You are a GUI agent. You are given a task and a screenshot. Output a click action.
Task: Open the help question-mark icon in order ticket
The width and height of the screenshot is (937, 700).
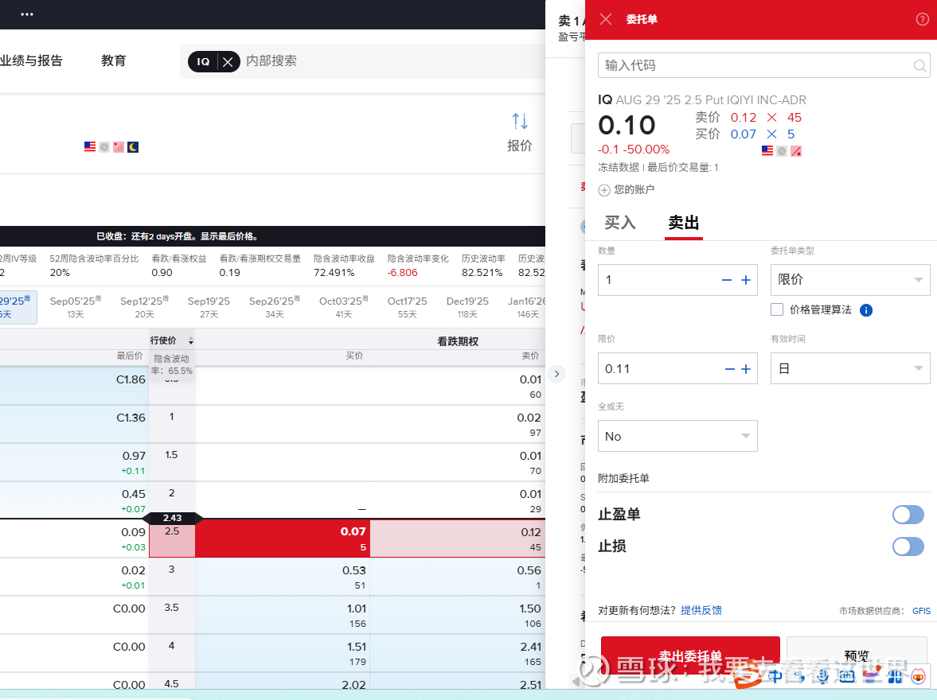(922, 19)
